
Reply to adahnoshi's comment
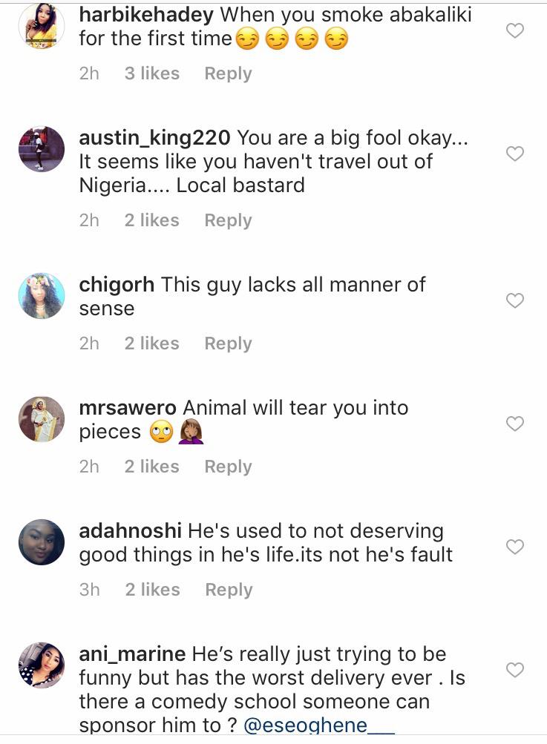click(x=228, y=590)
